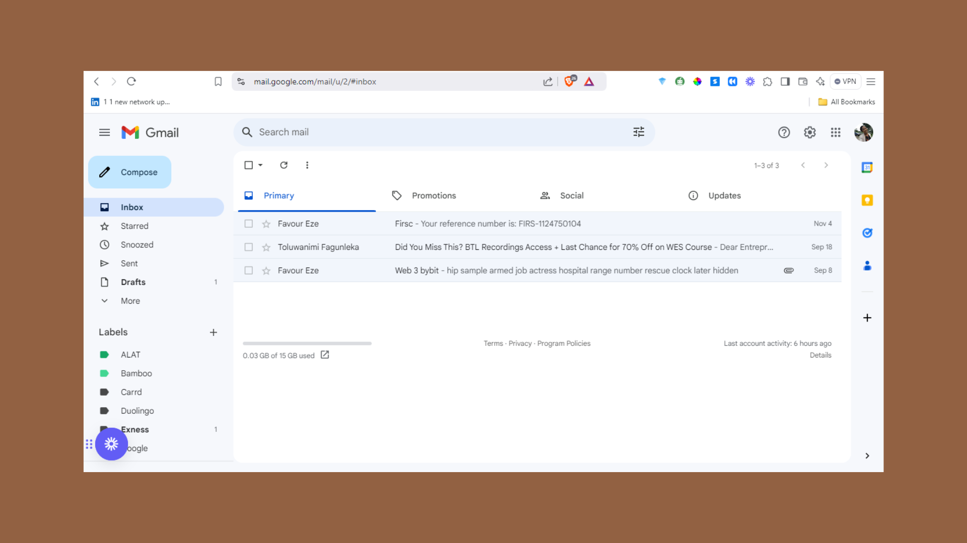Click the three-dot more options menu
Screen dimensions: 967x543
pyautogui.click(x=307, y=165)
